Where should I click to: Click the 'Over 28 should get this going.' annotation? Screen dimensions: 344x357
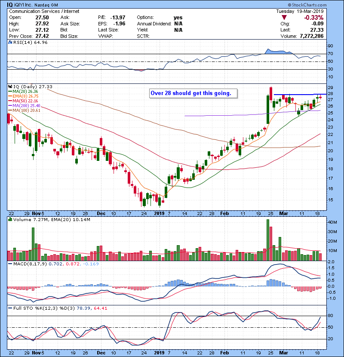193,93
